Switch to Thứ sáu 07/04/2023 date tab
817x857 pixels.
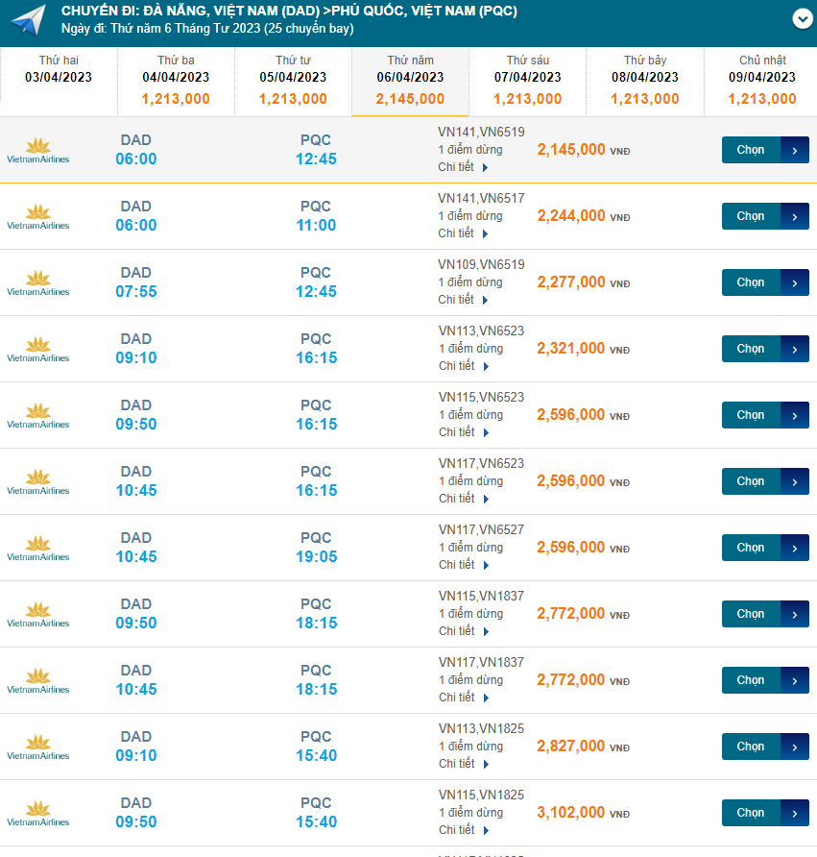click(x=527, y=79)
